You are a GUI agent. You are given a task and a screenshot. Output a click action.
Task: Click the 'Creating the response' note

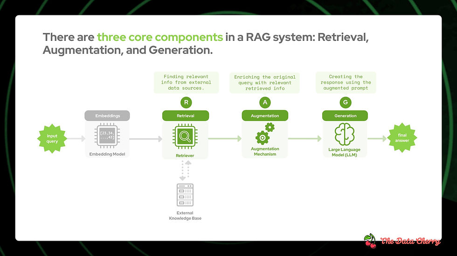[x=346, y=82]
